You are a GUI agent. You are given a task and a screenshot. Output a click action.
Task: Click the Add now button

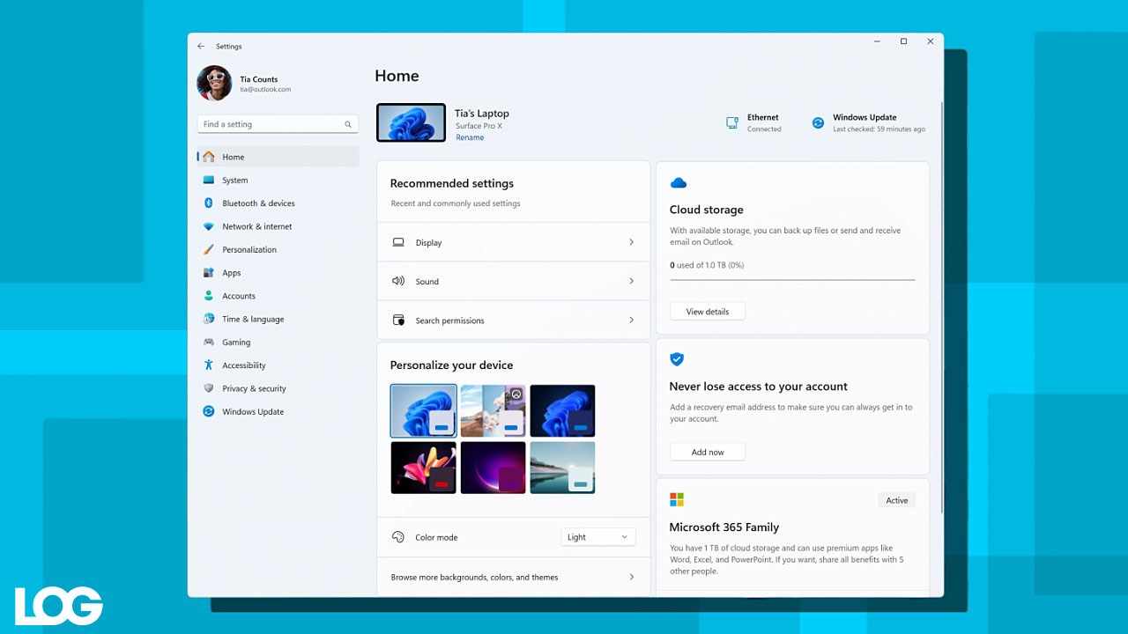[x=708, y=452]
